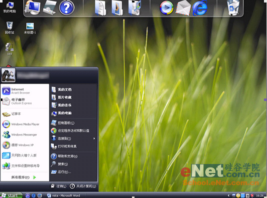This screenshot has width=267, height=198.
Task: Open 天网防火墙个人版 entry
Action: [25, 155]
